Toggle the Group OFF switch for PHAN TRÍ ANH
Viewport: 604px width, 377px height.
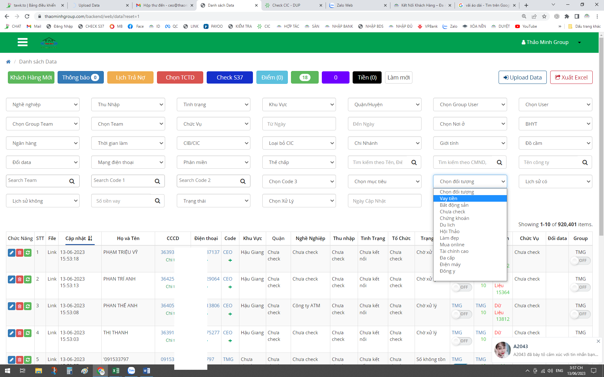coord(581,287)
